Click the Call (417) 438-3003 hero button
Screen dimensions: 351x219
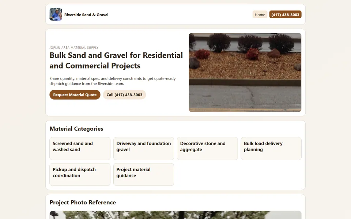coord(124,95)
